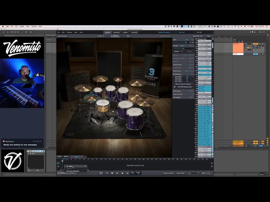Select the arrow pointer tool in song track
Image resolution: width=270 pixels, height=202 pixels.
[58, 163]
